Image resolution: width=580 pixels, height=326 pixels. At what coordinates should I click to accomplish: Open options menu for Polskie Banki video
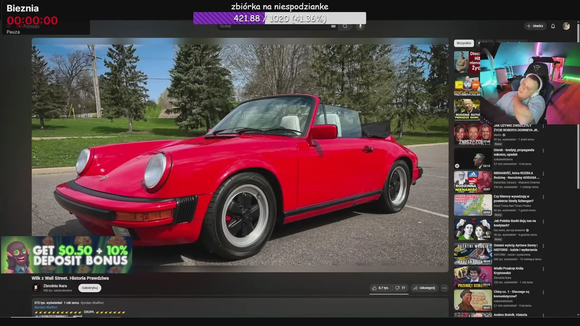[x=543, y=221]
